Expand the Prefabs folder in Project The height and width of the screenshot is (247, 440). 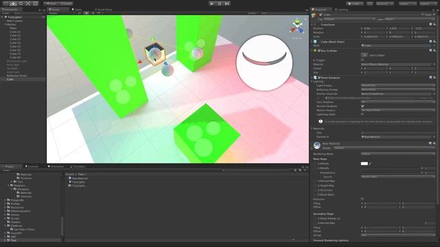(5, 204)
